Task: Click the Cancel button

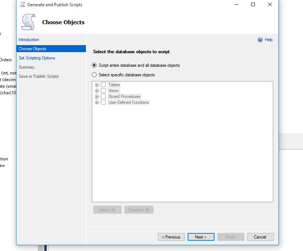Action: pos(260,237)
